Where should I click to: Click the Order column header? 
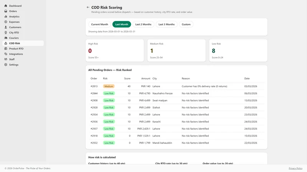click(x=94, y=78)
